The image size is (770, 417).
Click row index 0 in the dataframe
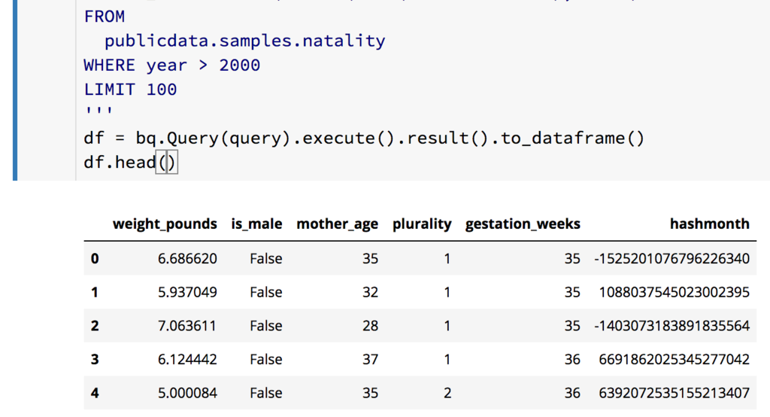click(x=95, y=259)
